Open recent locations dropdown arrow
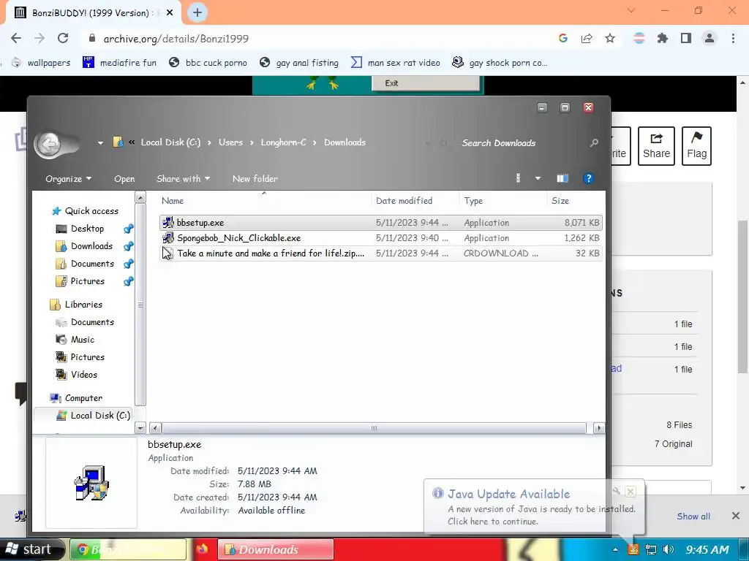Screen dimensions: 749x561 tap(100, 142)
